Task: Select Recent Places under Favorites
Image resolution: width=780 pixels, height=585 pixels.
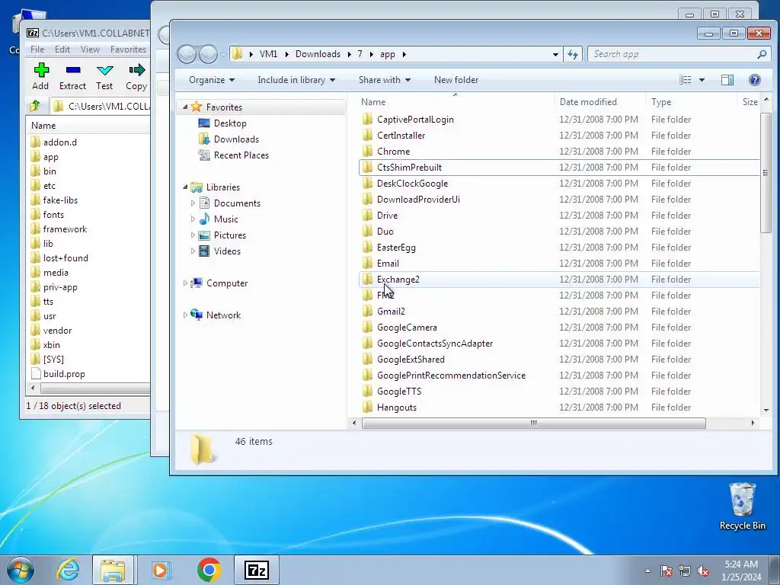Action: [241, 155]
